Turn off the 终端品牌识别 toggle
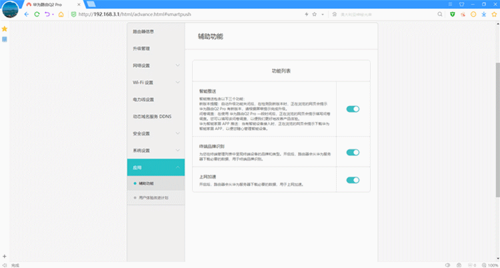Screen dimensions: 500x268 click(353, 152)
